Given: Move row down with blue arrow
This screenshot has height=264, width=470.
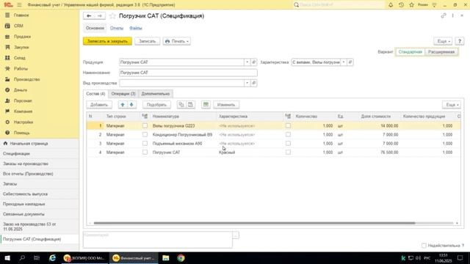Looking at the screenshot, I should point(131,104).
